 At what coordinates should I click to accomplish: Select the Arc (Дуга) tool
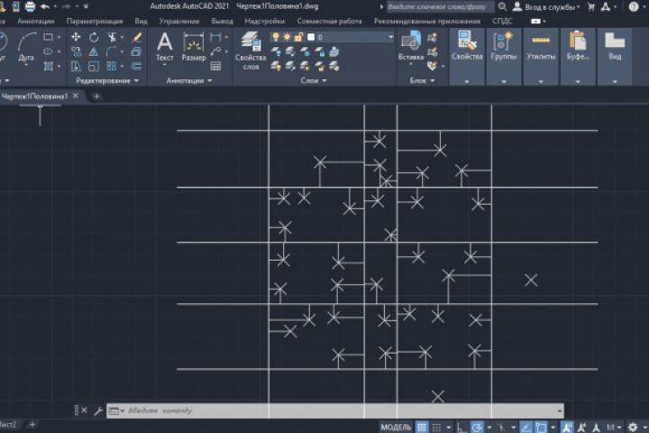pos(26,46)
